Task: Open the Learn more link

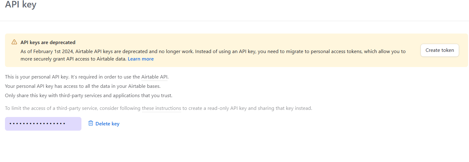Action: tap(141, 59)
